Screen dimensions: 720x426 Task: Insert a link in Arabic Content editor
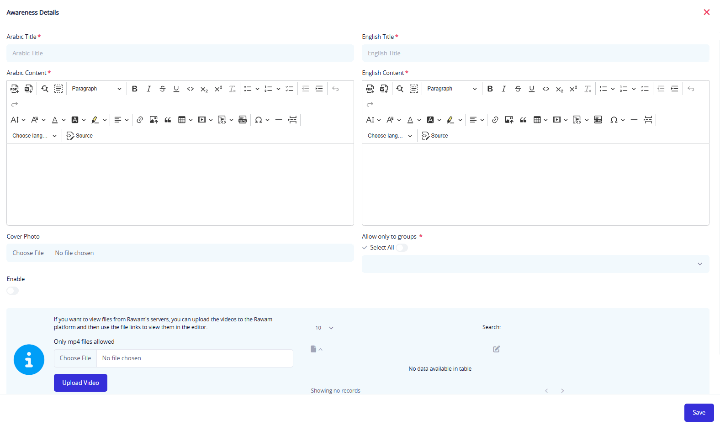click(140, 120)
